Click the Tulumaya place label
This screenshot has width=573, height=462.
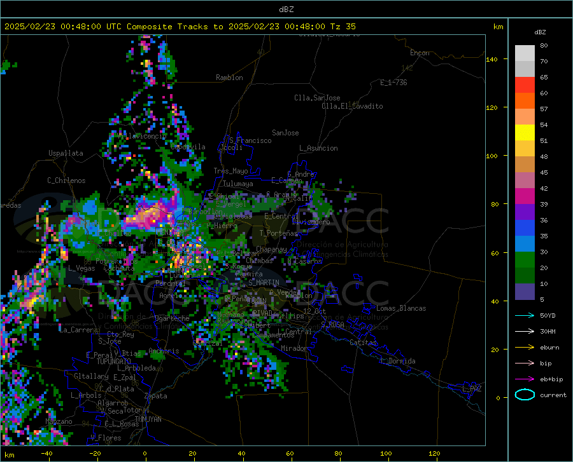click(x=238, y=184)
